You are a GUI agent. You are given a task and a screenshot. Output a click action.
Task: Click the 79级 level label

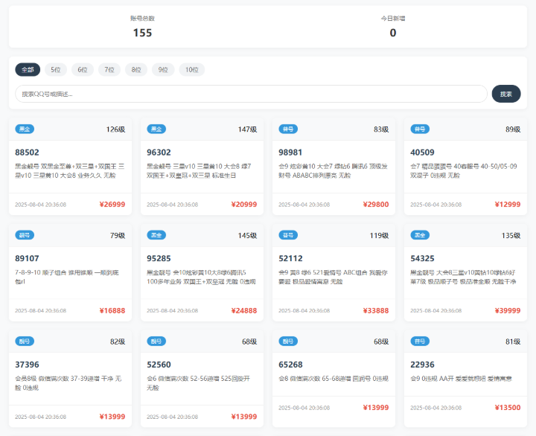click(x=118, y=235)
